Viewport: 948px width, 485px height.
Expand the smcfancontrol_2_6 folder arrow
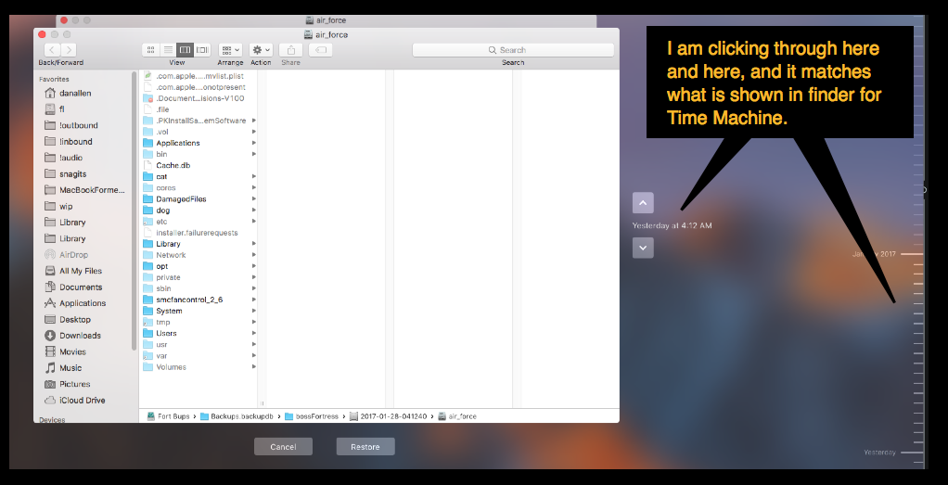(254, 300)
